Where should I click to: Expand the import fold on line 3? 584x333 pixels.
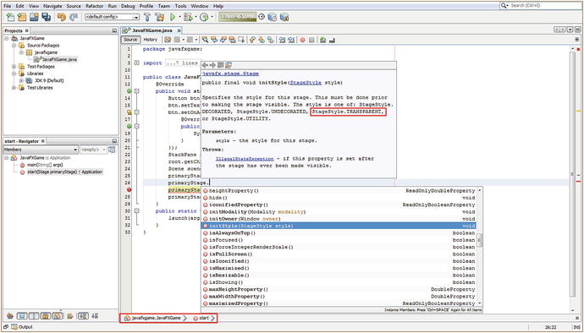tap(136, 63)
